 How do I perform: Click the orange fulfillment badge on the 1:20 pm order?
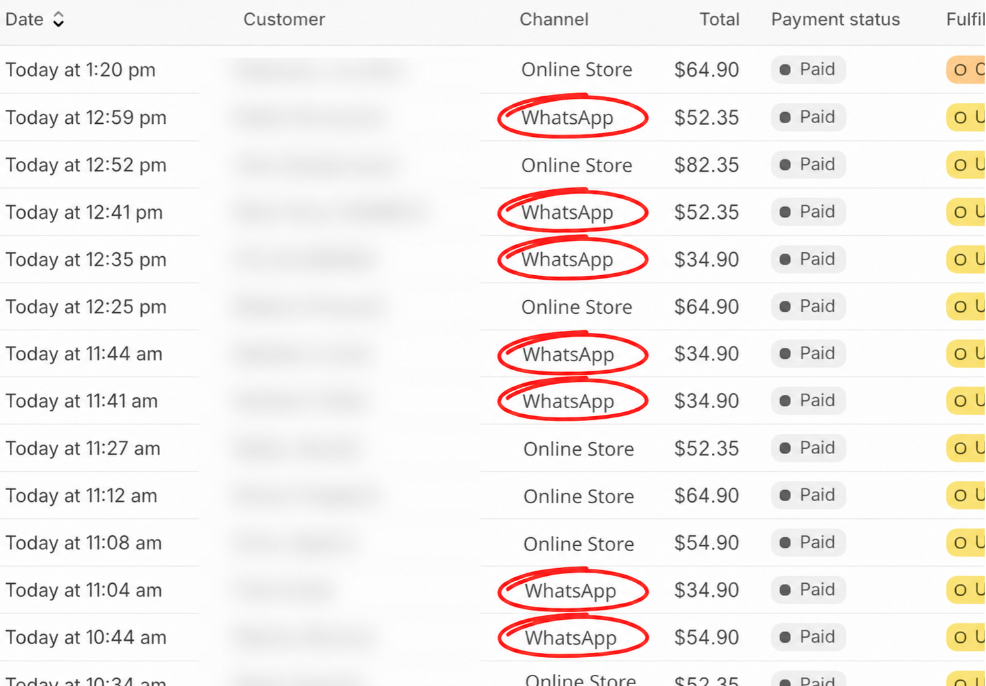(x=966, y=70)
